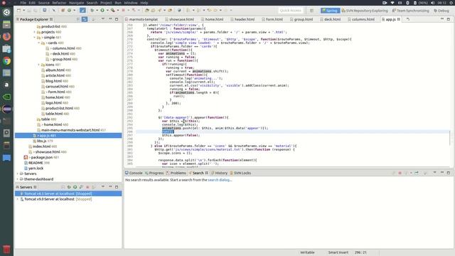Switch to SVN Repository Exploring perspective
Screen dimensions: 455x256
pyautogui.click(x=365, y=11)
